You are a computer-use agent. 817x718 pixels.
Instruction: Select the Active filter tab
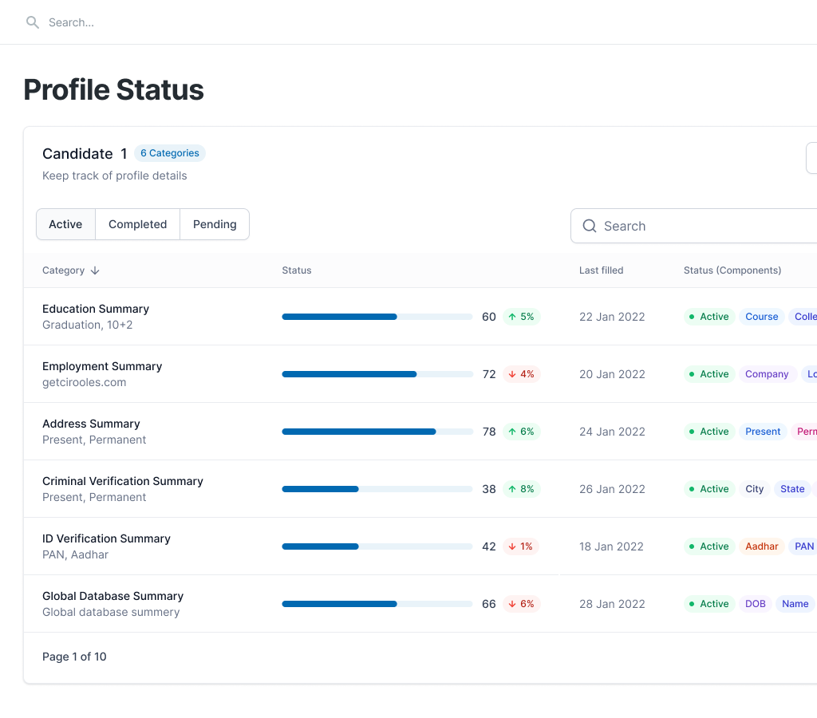65,224
